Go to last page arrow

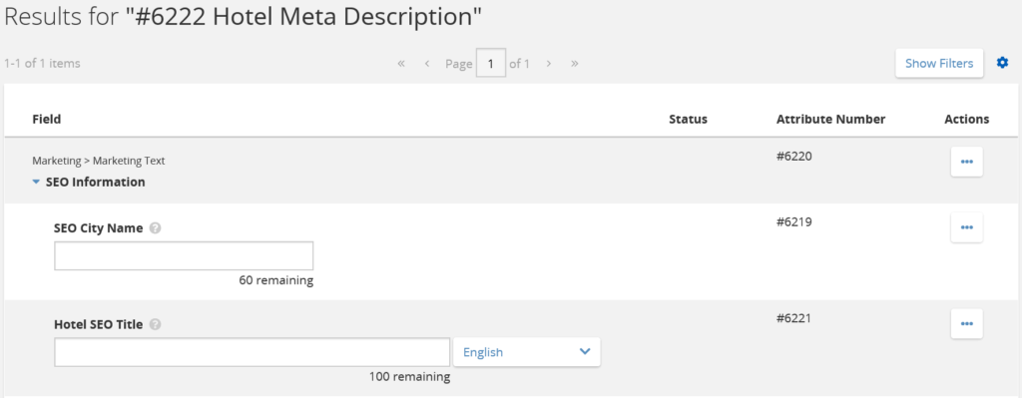click(574, 63)
